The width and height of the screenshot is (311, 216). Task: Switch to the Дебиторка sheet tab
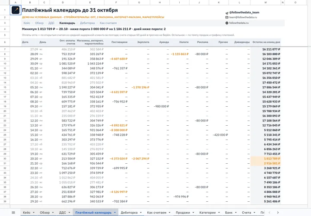pyautogui.click(x=129, y=213)
